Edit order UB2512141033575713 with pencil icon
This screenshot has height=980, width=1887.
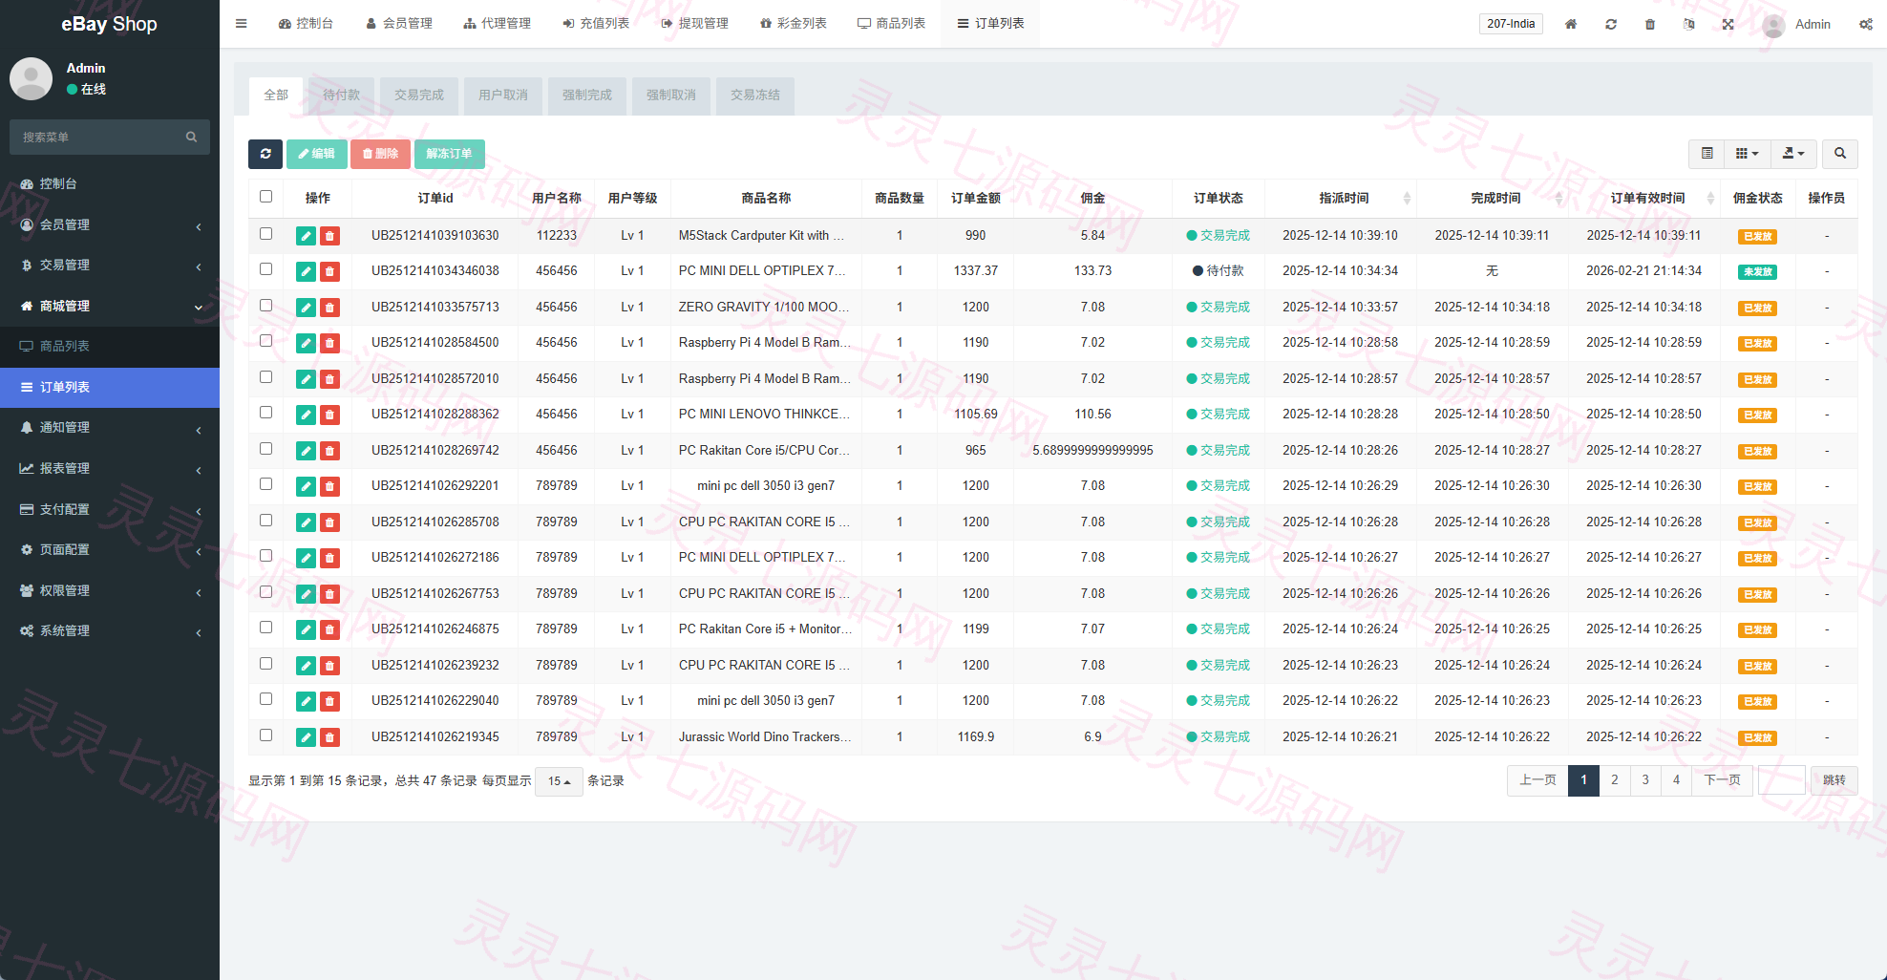tap(306, 308)
